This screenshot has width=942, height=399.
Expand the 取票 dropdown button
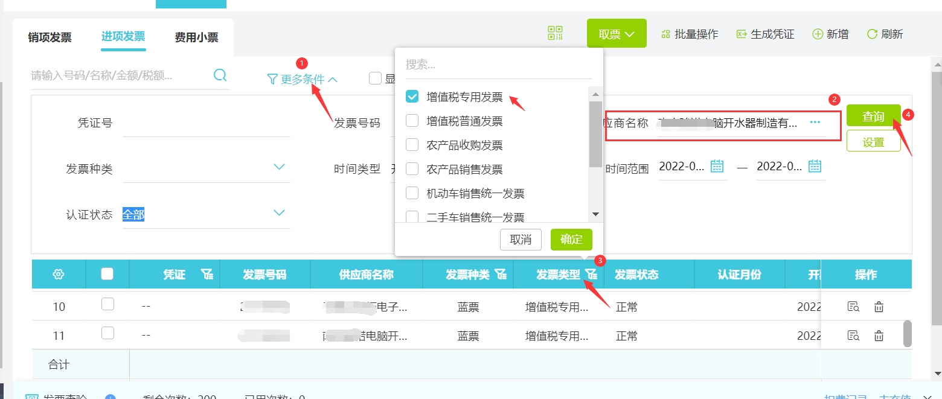pos(617,33)
